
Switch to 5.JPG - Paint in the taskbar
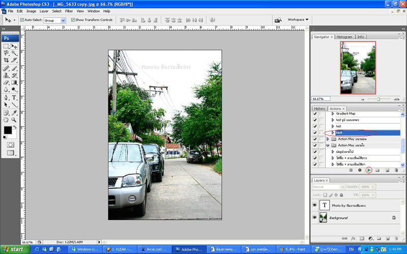tap(293, 249)
